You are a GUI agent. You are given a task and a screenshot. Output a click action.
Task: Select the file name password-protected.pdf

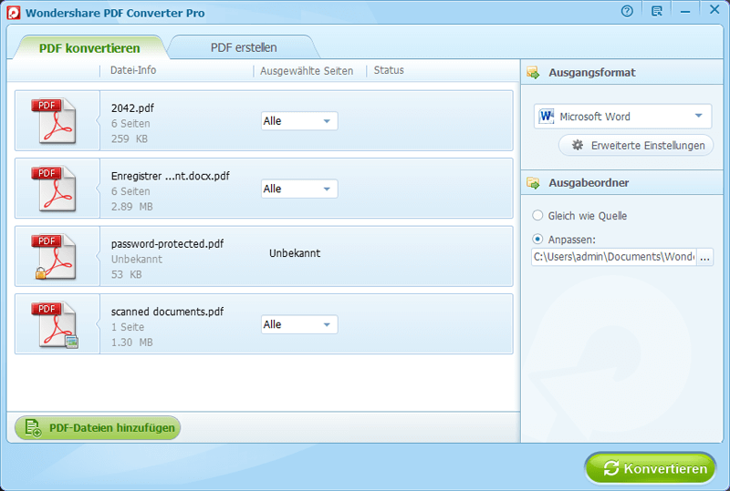167,243
